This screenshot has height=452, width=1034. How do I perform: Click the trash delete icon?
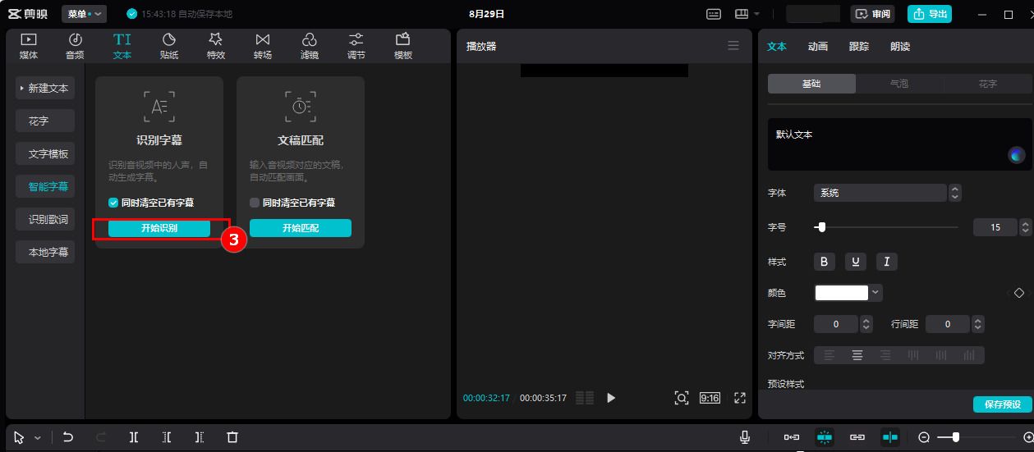pos(232,438)
